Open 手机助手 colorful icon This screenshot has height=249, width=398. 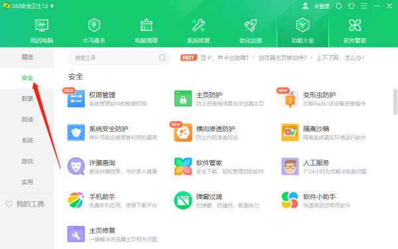pos(76,201)
